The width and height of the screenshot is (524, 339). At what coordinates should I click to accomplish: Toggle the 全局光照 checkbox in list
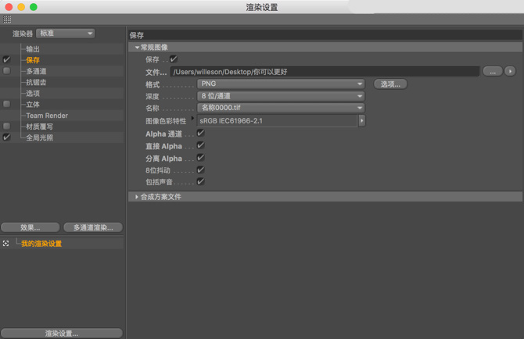point(6,137)
